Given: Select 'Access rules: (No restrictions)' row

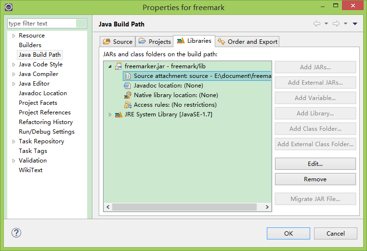Looking at the screenshot, I should point(175,105).
